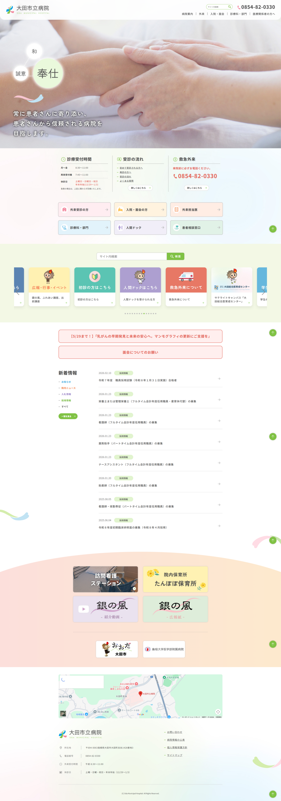This screenshot has height=801, width=281.
Task: Open 診療科・部門 card with stethoscope icon
Action: coord(84,228)
